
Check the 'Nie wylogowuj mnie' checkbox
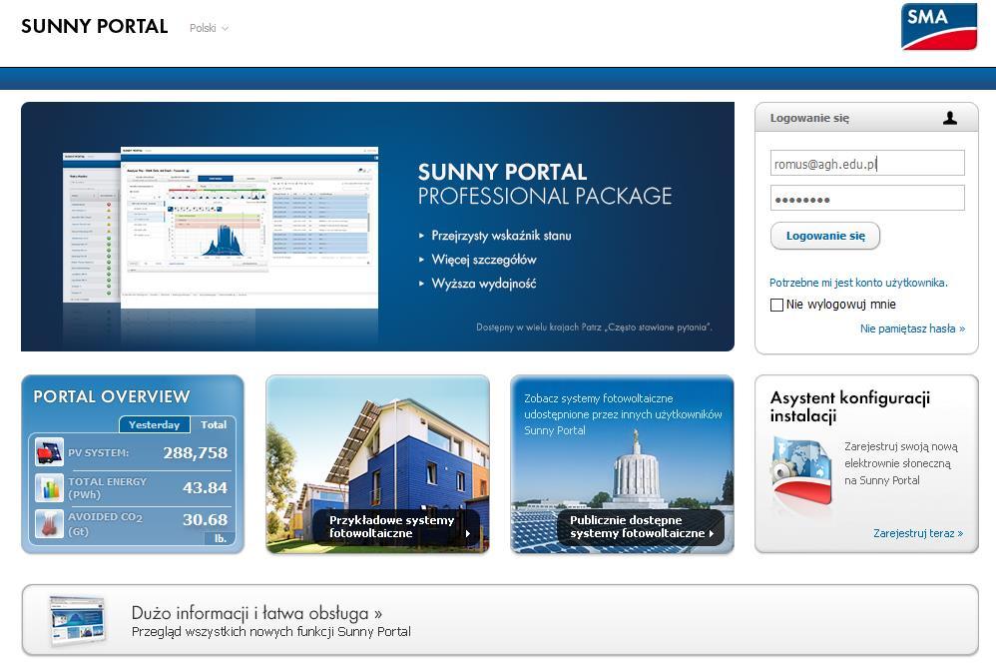776,305
